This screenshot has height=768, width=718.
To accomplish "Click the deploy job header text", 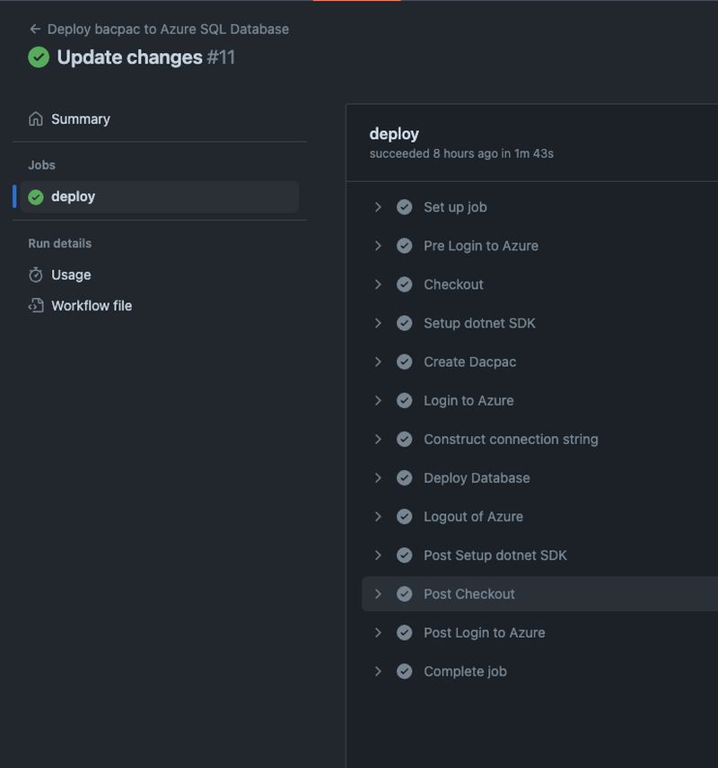I will [395, 133].
